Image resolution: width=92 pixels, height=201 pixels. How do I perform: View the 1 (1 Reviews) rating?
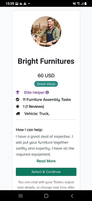33,107
